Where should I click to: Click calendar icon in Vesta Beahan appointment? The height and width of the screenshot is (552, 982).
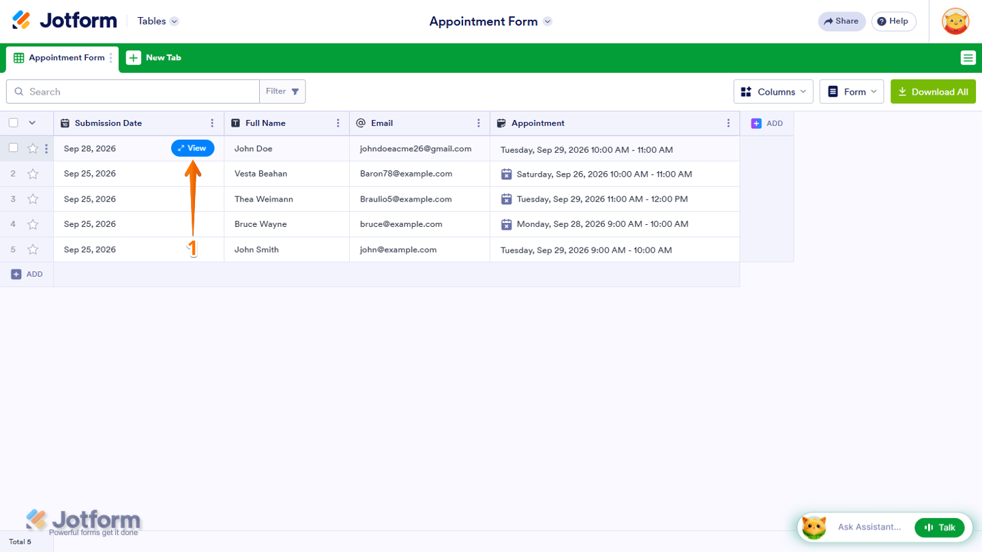506,174
